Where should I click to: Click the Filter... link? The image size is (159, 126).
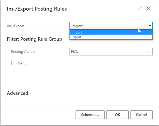tap(21, 63)
